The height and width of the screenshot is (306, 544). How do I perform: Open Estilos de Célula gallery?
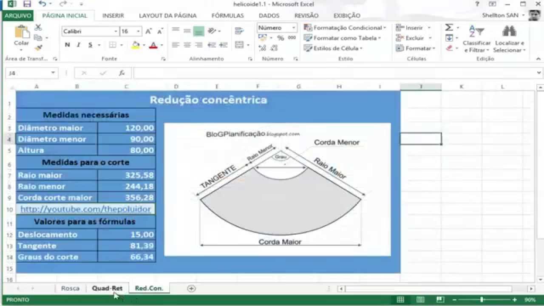pyautogui.click(x=333, y=48)
